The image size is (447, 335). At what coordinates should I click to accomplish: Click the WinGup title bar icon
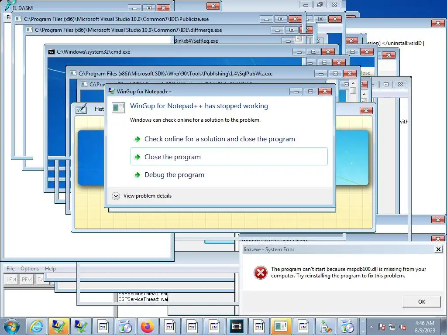112,91
